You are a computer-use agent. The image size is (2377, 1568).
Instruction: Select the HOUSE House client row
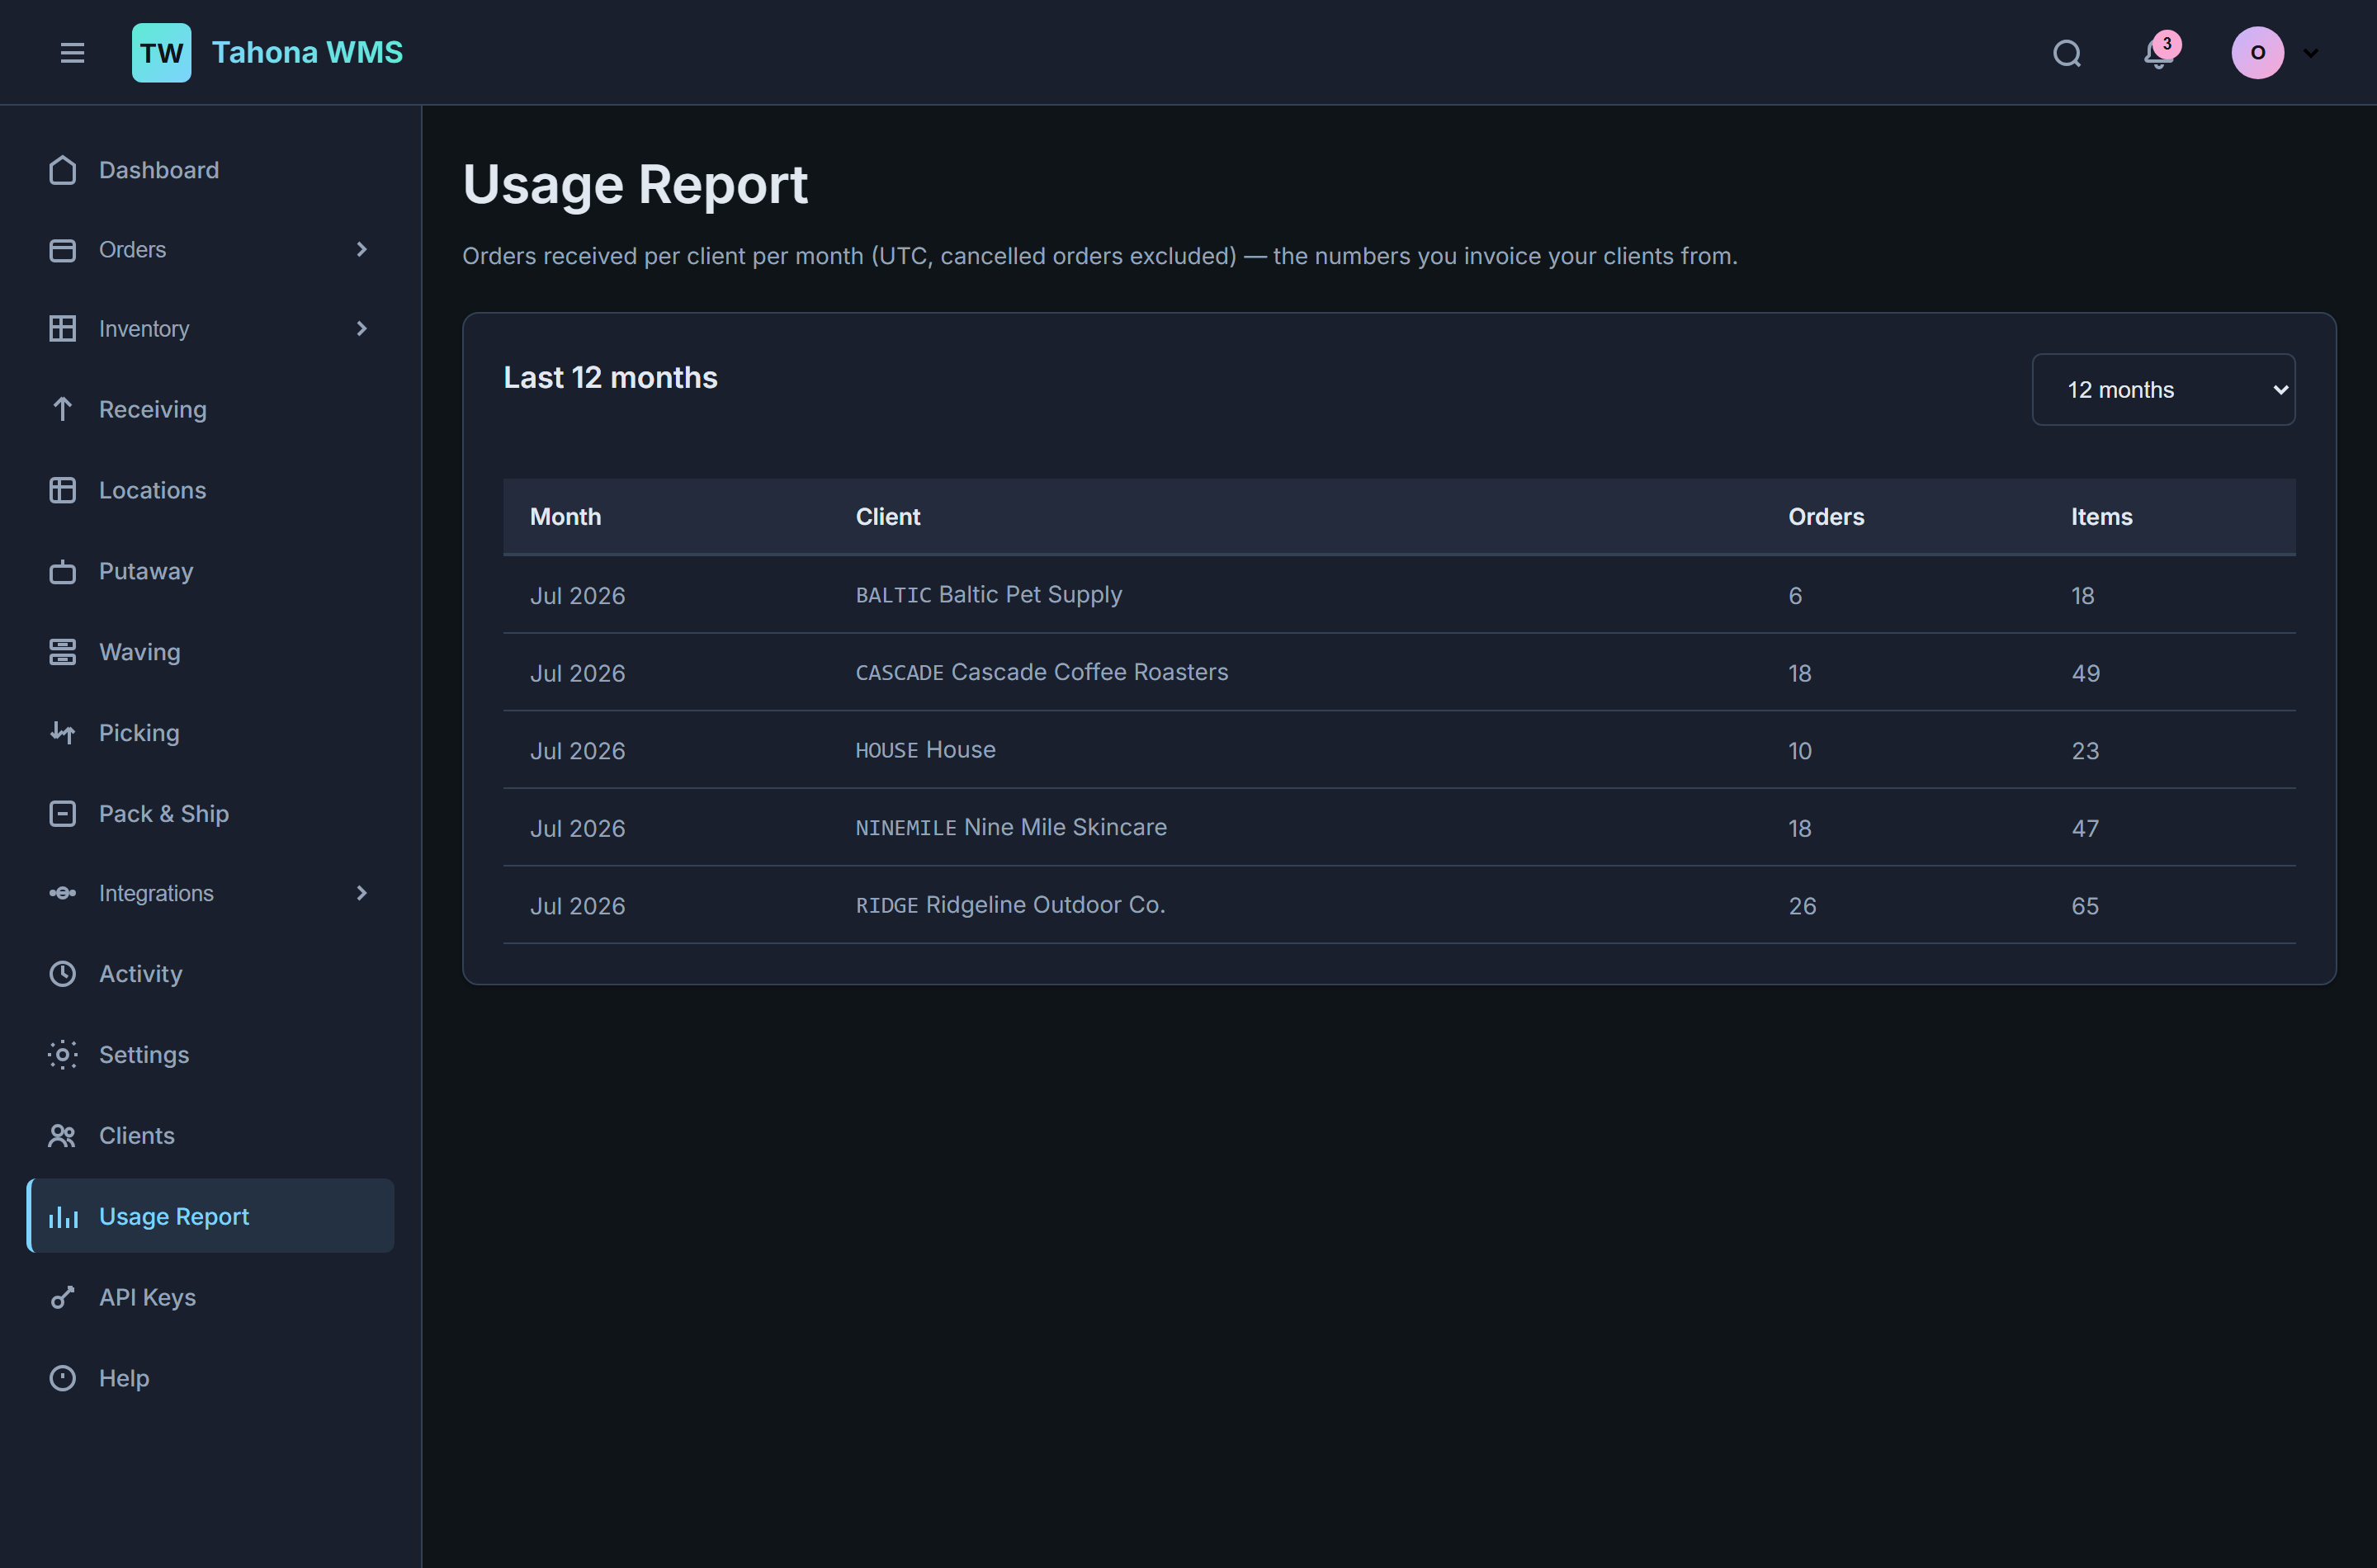(1399, 751)
